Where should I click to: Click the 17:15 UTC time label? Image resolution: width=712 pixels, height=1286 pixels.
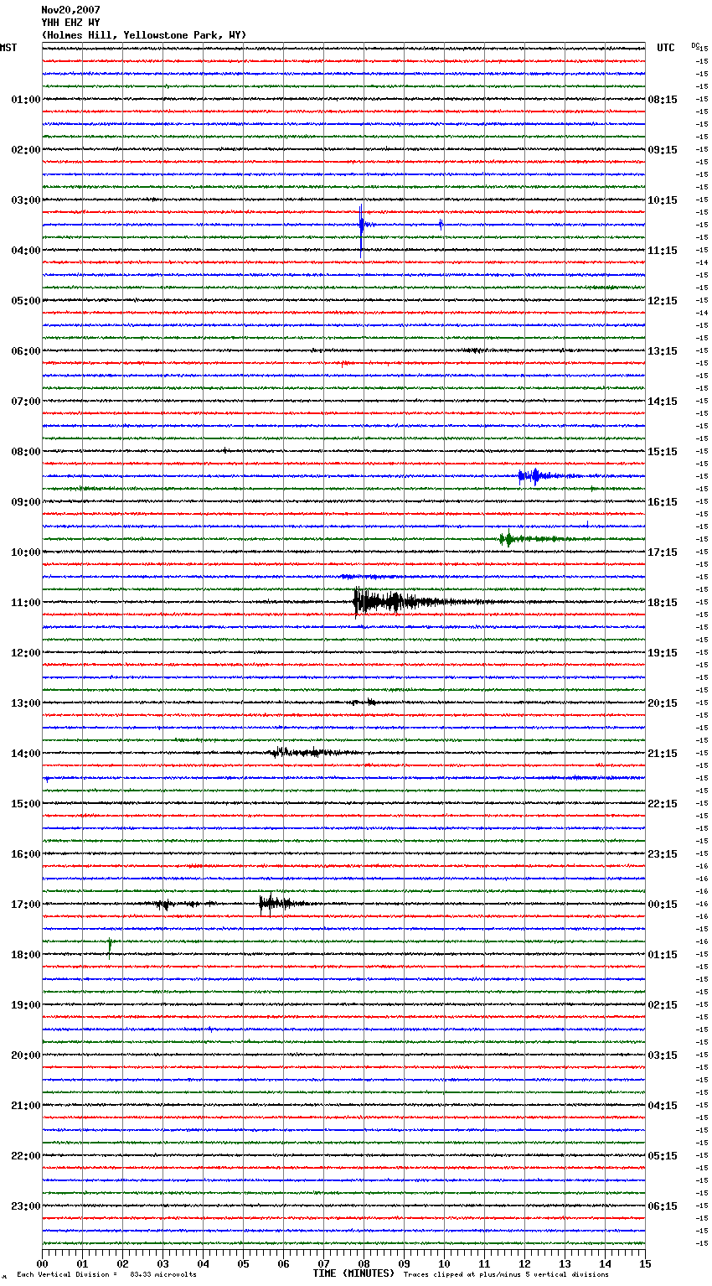tap(663, 552)
